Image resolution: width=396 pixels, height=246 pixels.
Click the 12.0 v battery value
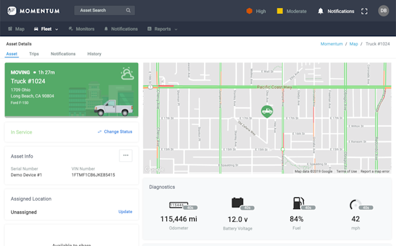[238, 220]
